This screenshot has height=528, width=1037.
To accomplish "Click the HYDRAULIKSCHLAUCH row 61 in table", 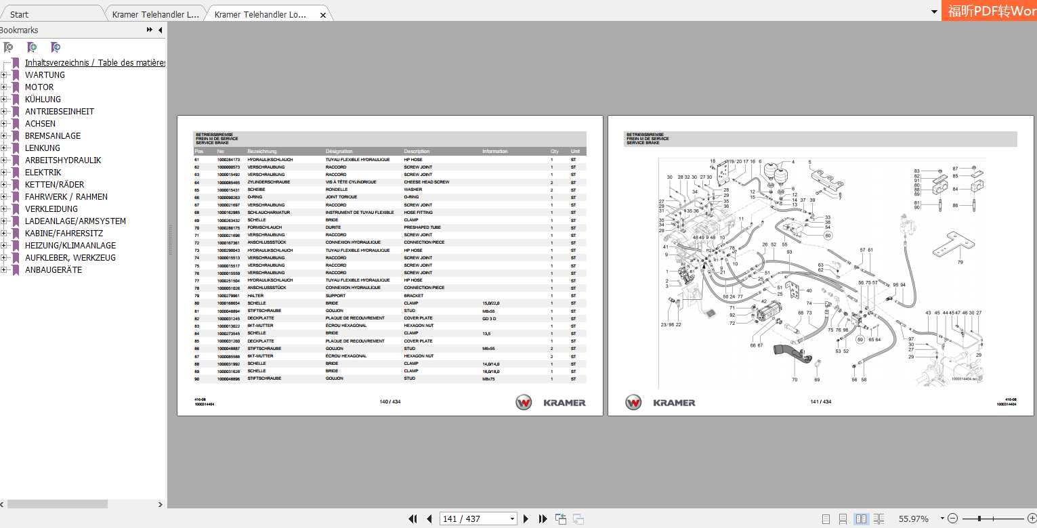I will pos(390,160).
